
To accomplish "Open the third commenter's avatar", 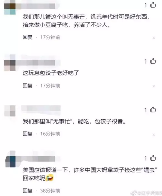I will (10, 111).
